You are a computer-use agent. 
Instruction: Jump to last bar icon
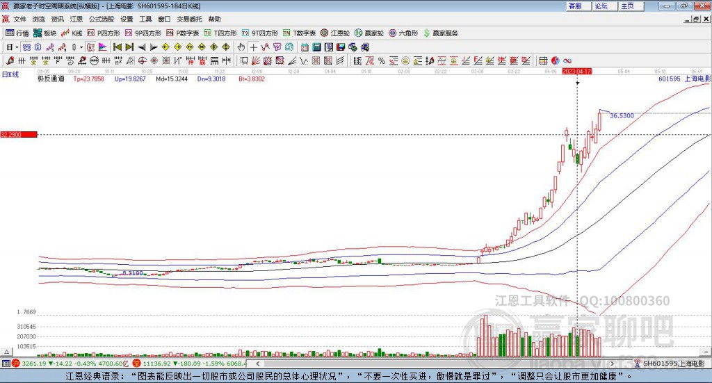click(x=129, y=47)
